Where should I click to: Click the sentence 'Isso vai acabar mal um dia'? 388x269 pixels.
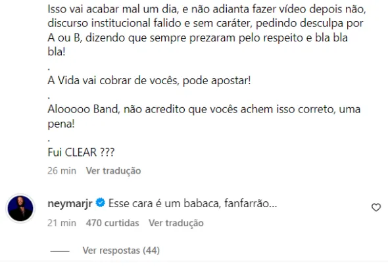click(x=112, y=9)
